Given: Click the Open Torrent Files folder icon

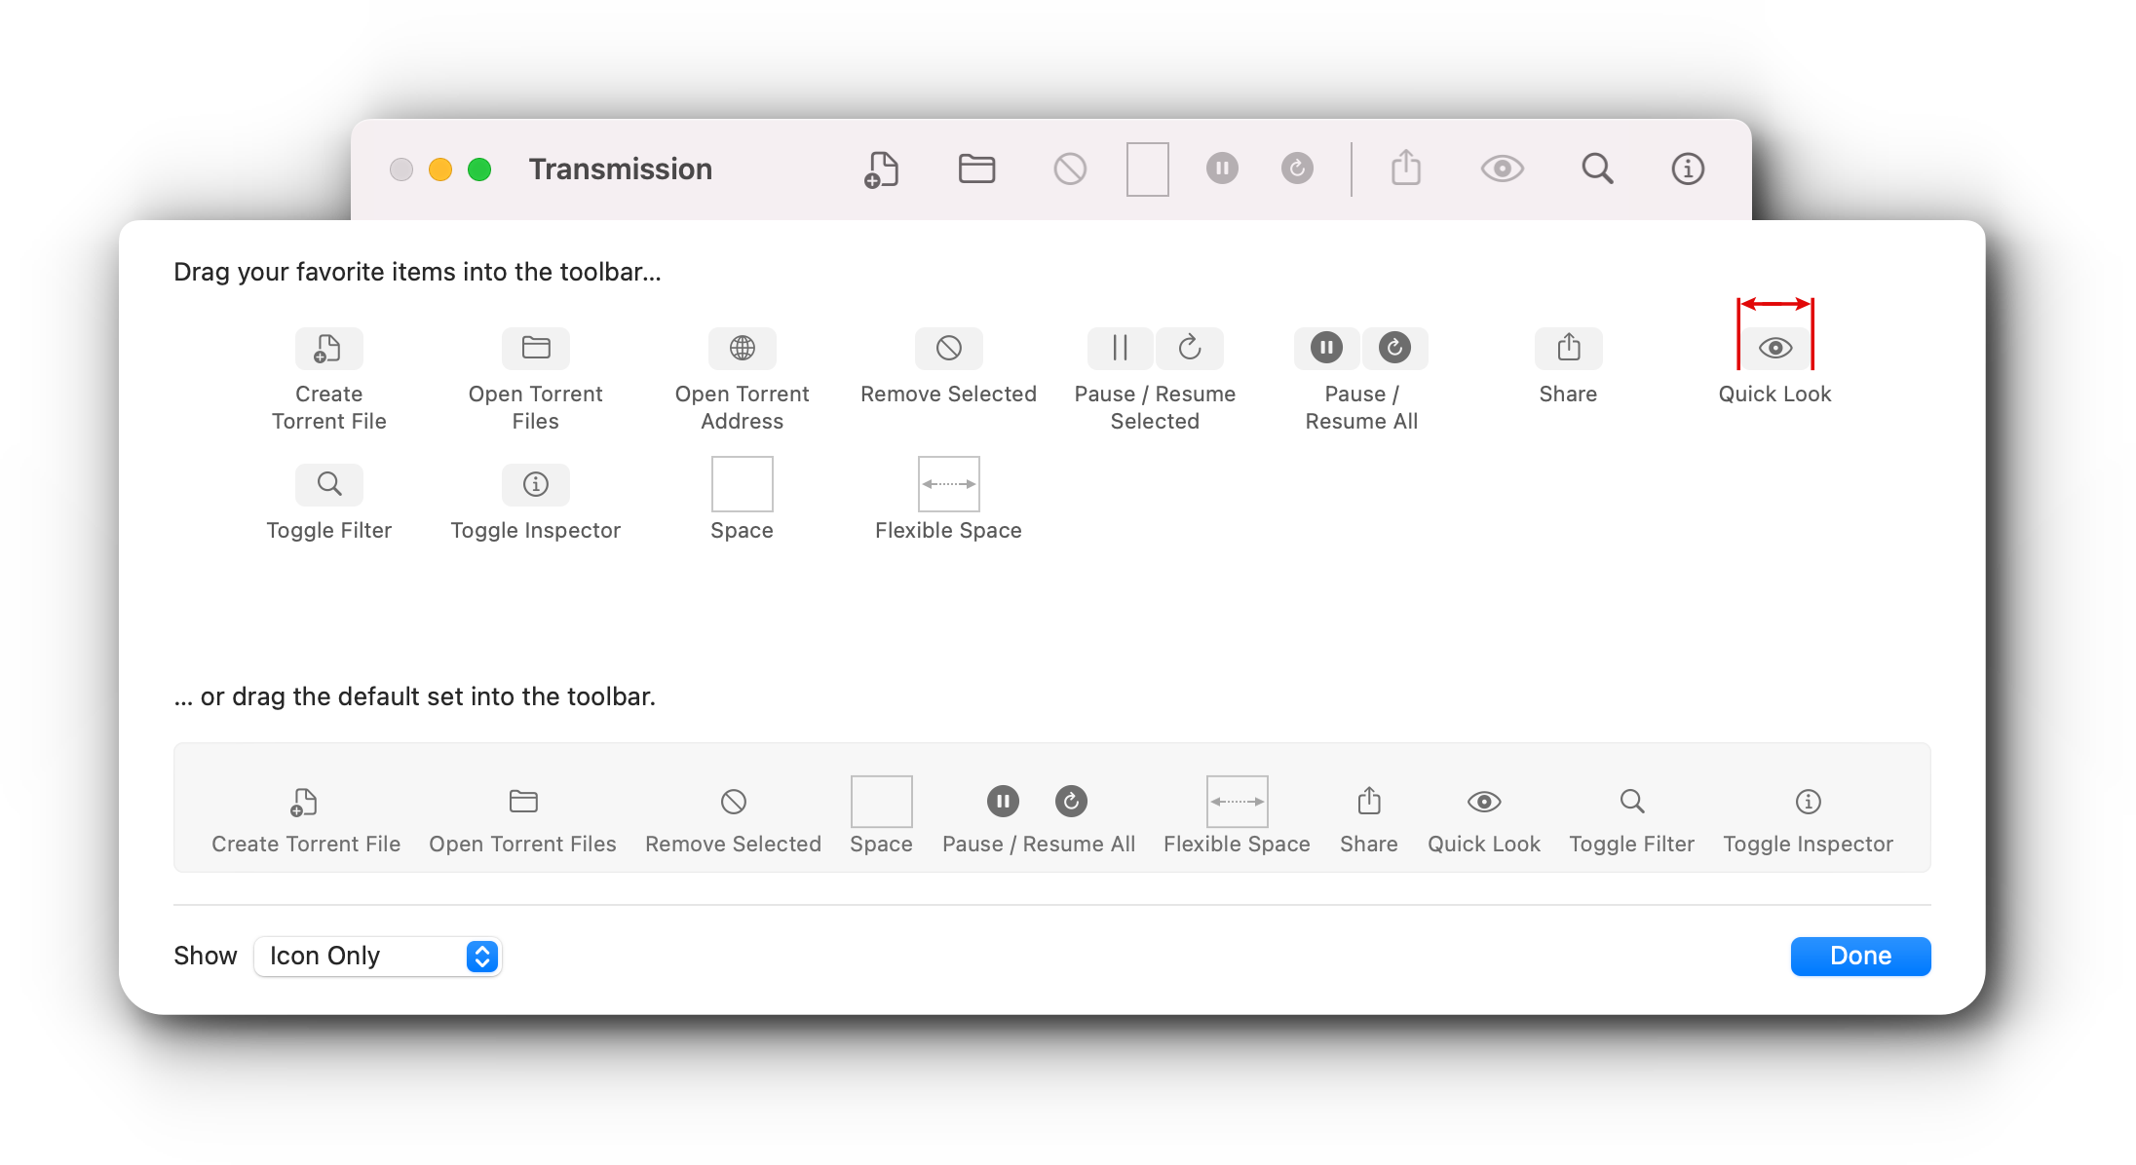Looking at the screenshot, I should click(x=535, y=348).
